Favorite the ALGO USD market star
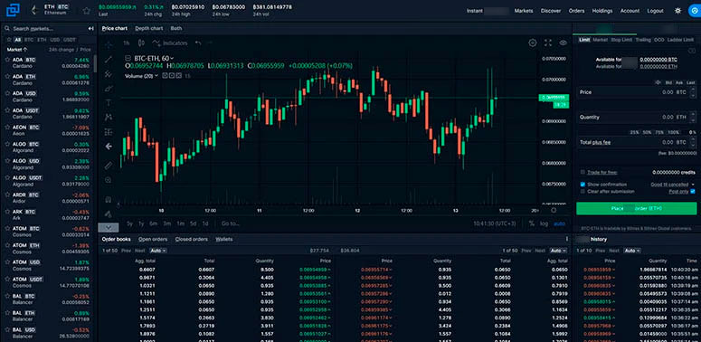 click(7, 161)
